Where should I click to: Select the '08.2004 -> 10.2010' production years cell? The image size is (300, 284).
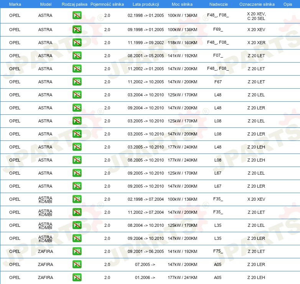point(146,225)
